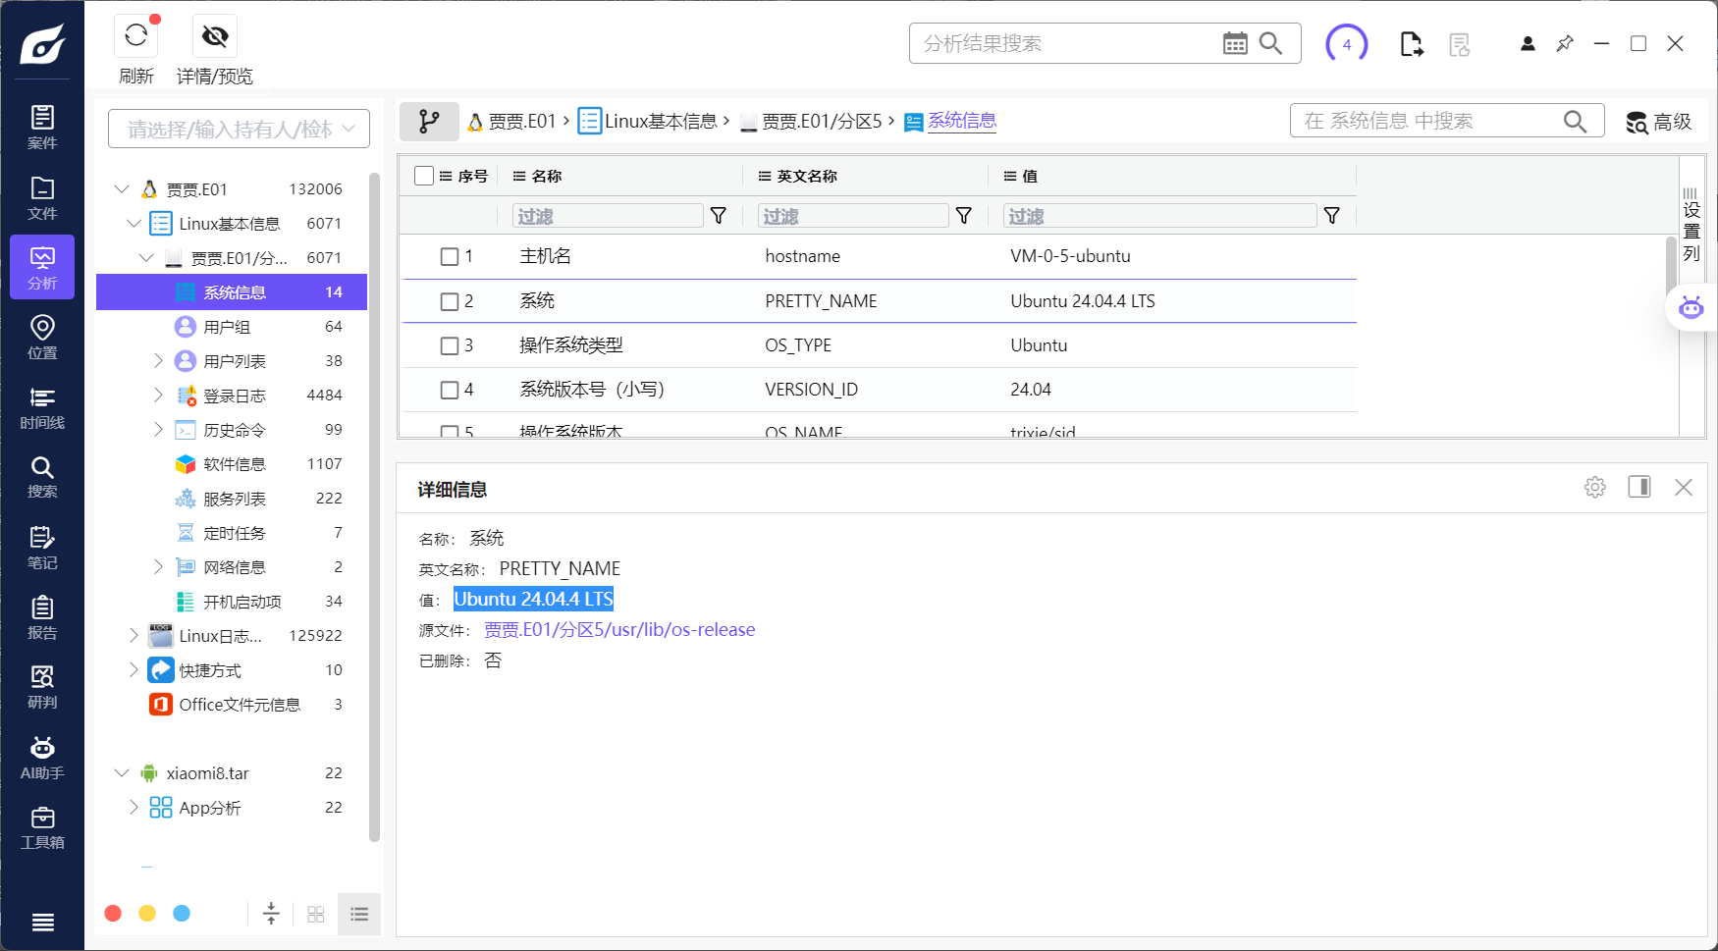Close the 详细信息 panel

[1684, 487]
